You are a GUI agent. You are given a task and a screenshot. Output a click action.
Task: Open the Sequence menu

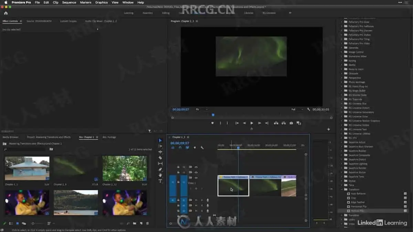click(x=69, y=2)
